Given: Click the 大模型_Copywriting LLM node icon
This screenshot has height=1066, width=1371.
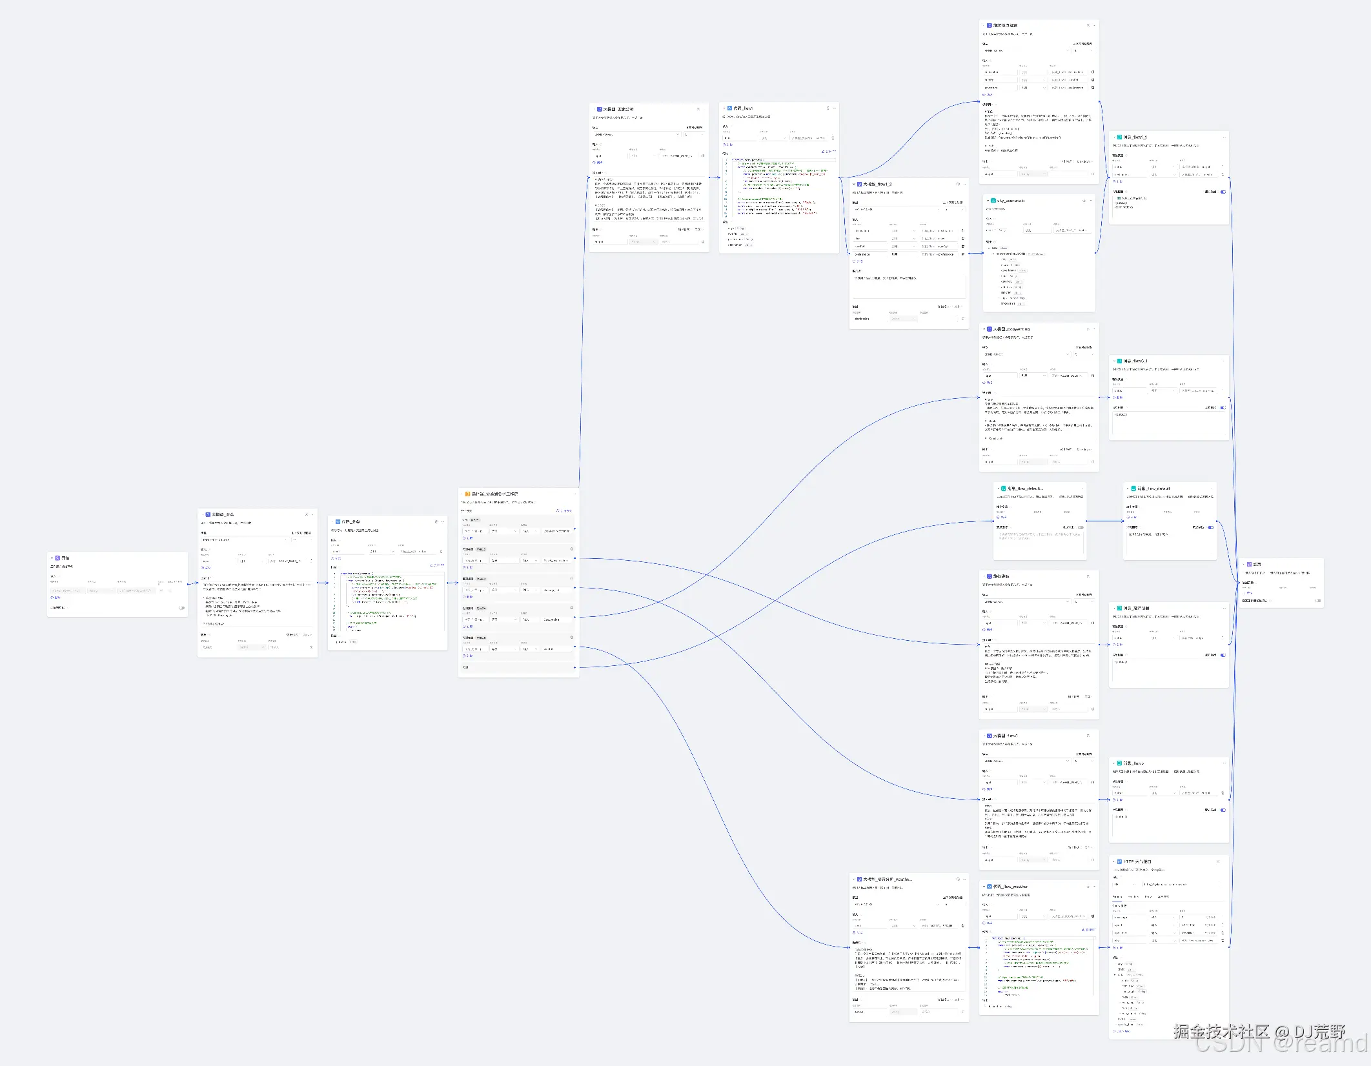Looking at the screenshot, I should [990, 329].
